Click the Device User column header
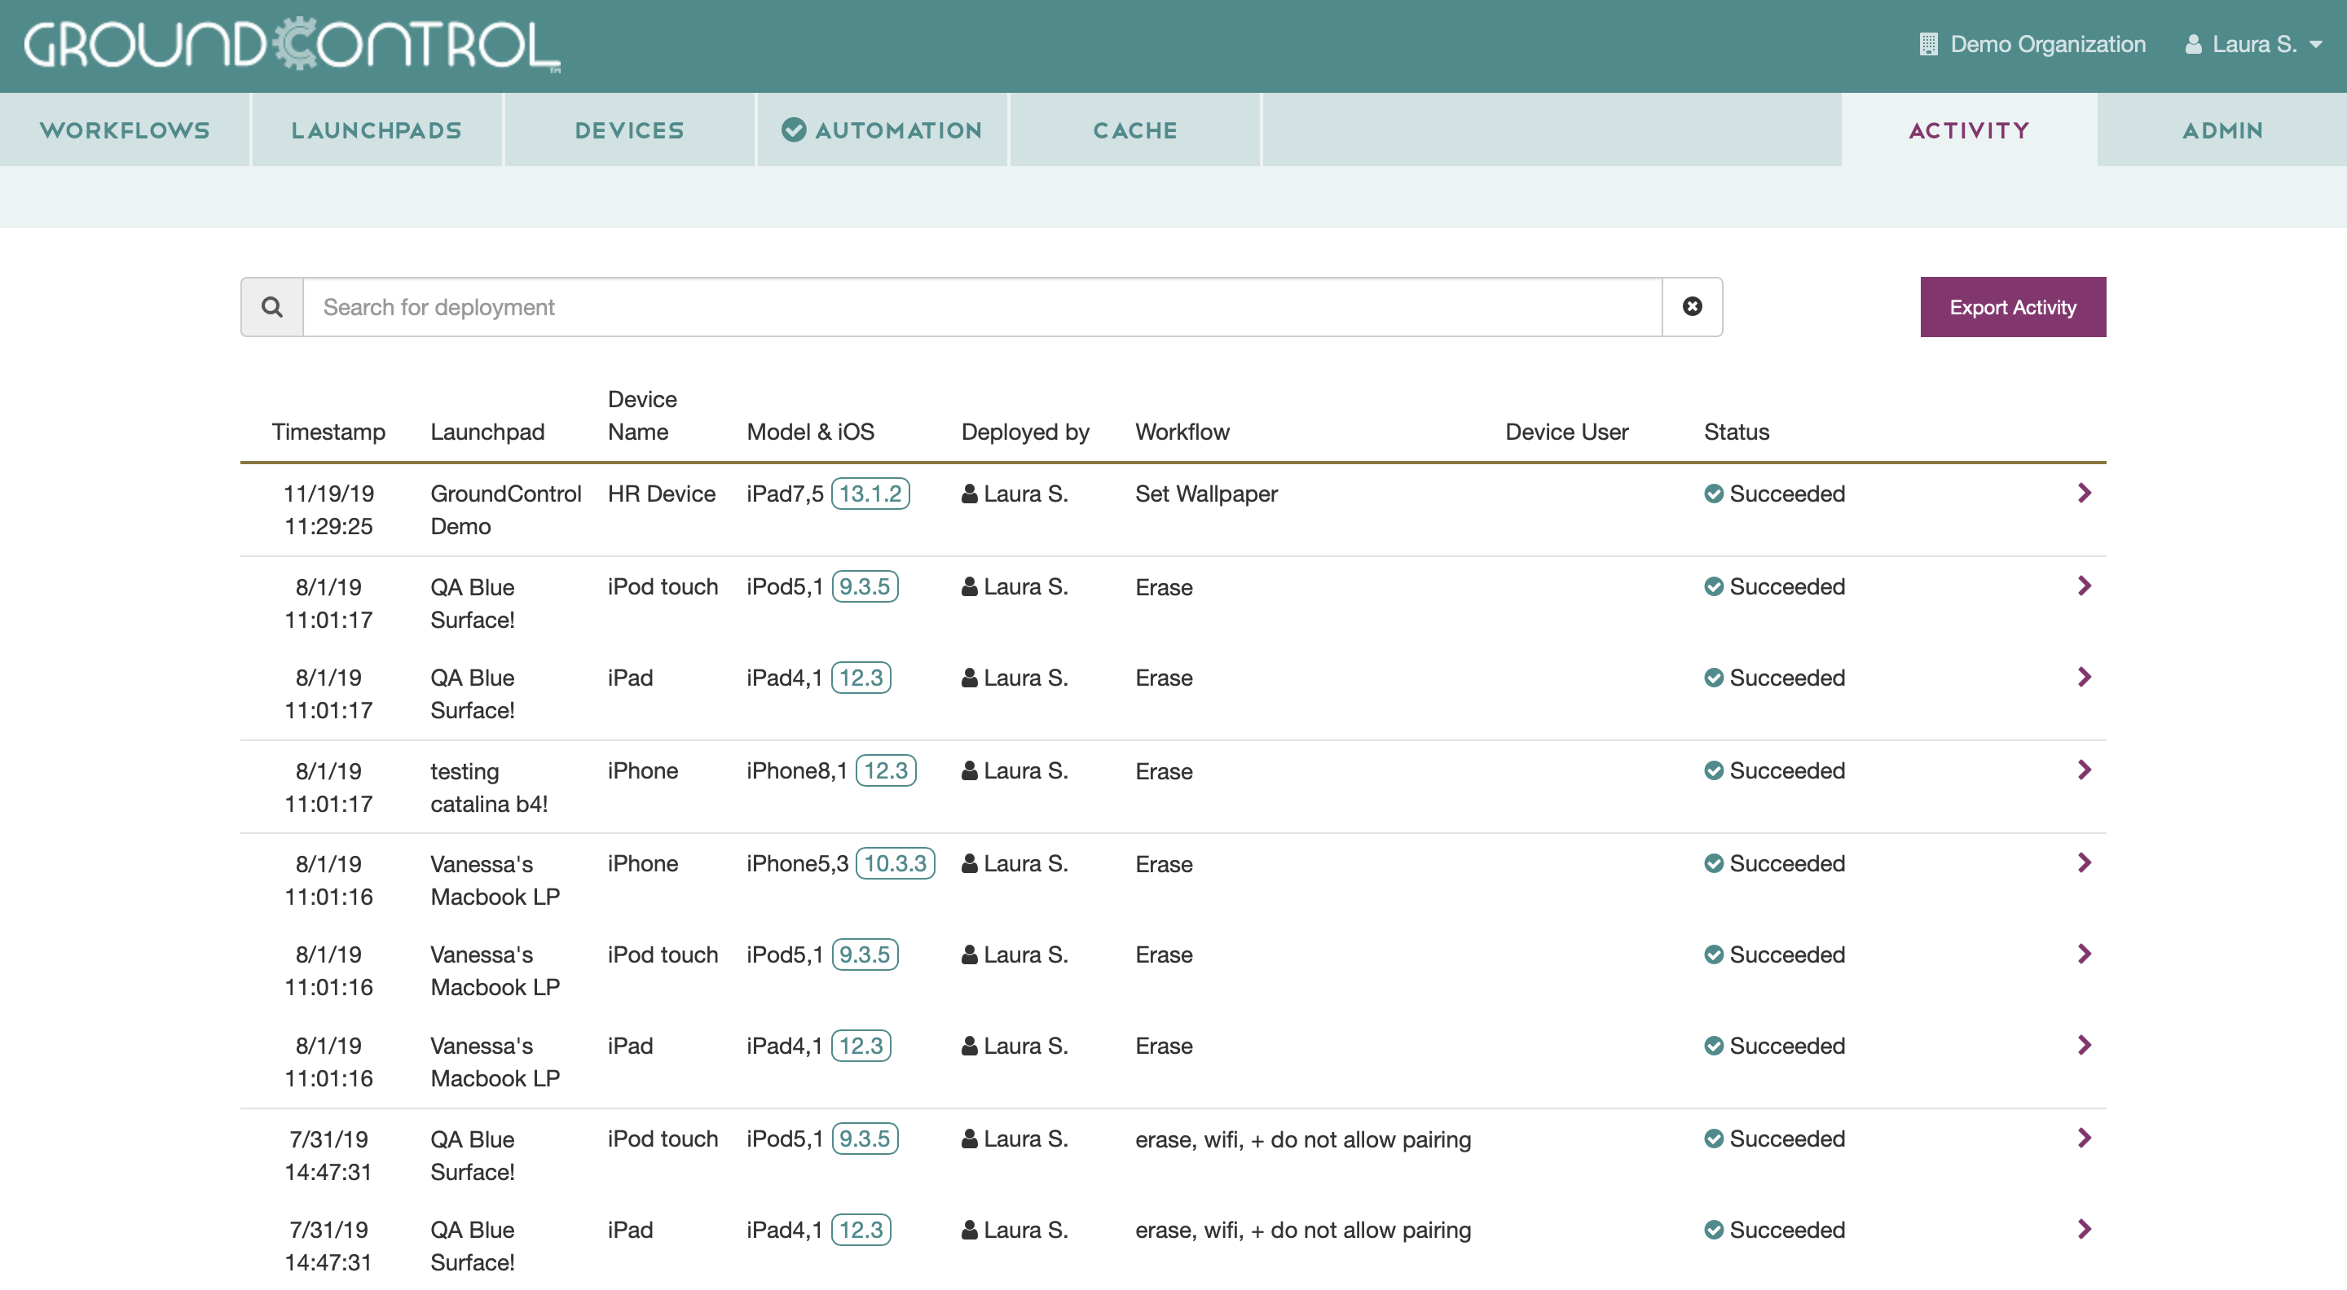 (x=1566, y=432)
